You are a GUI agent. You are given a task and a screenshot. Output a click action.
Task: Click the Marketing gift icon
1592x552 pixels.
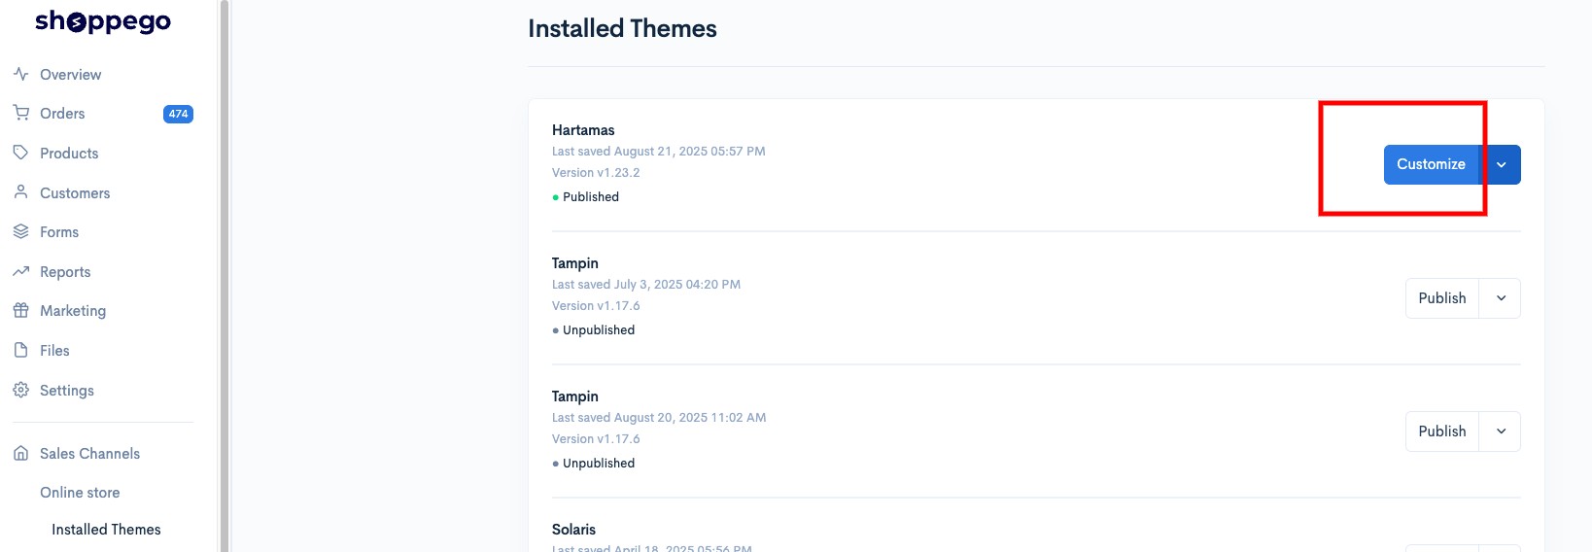point(20,310)
